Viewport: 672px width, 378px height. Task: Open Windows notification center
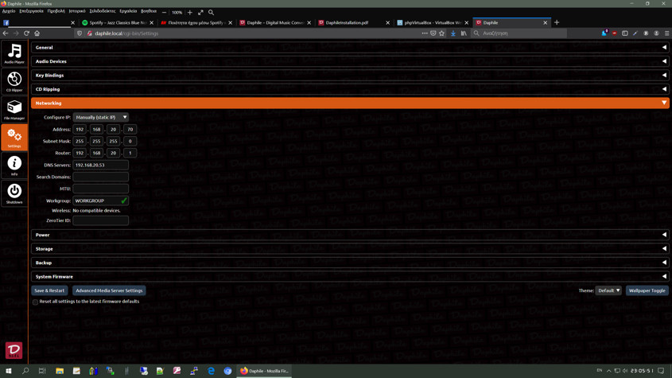[662, 371]
